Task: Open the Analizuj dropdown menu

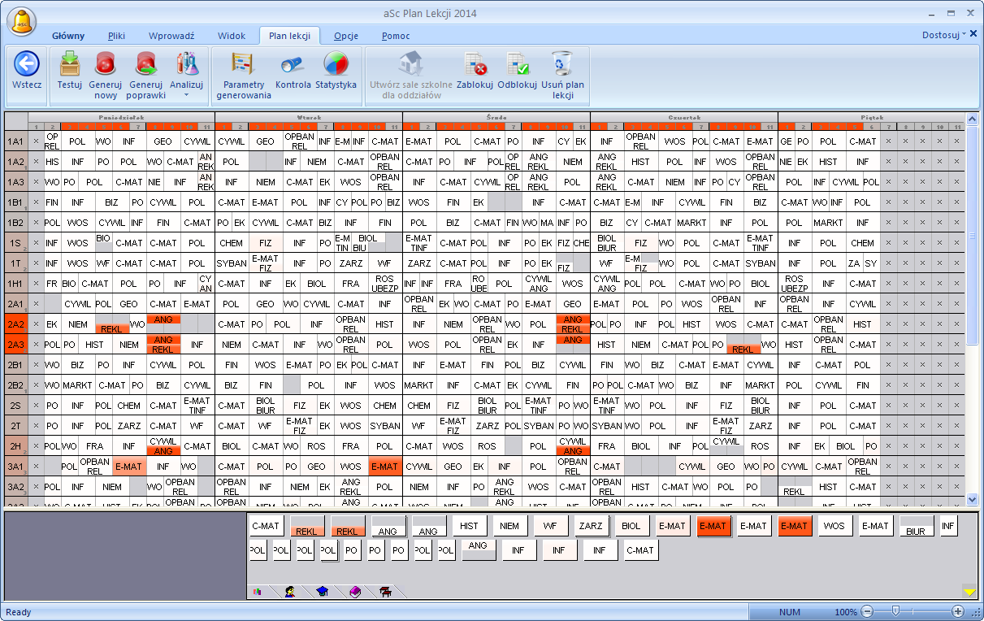Action: 186,76
